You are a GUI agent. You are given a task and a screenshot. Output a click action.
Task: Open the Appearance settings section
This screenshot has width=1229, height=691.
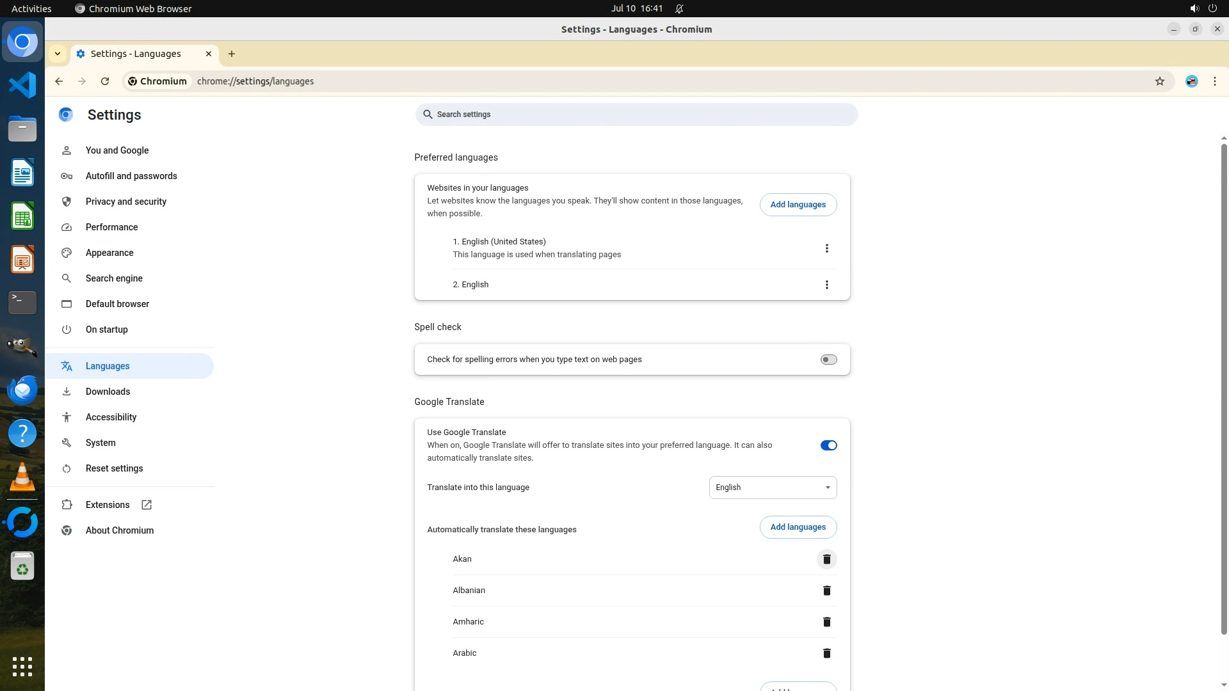(x=109, y=253)
